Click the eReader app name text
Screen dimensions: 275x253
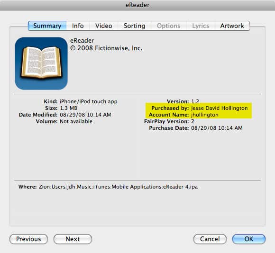tap(82, 40)
